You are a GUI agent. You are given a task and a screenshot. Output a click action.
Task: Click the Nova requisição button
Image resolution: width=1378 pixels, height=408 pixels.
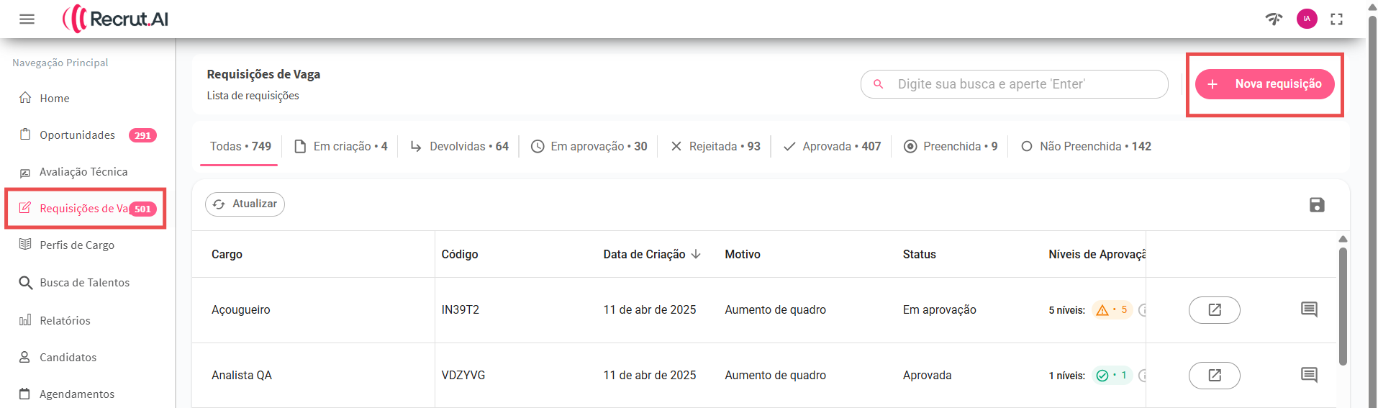click(1264, 84)
